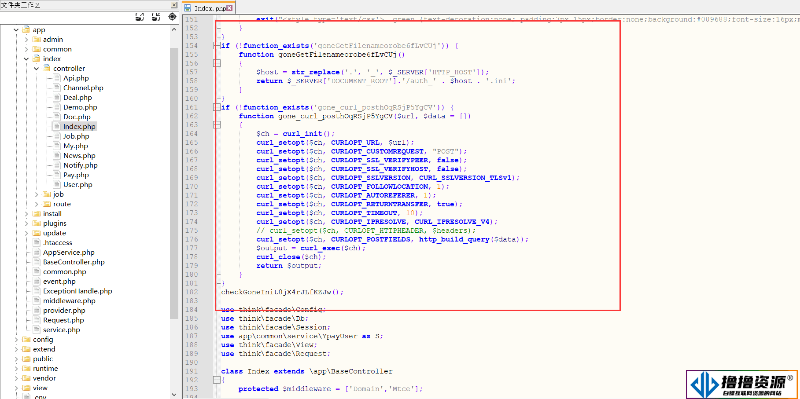Fold function block at line 156

217,63
